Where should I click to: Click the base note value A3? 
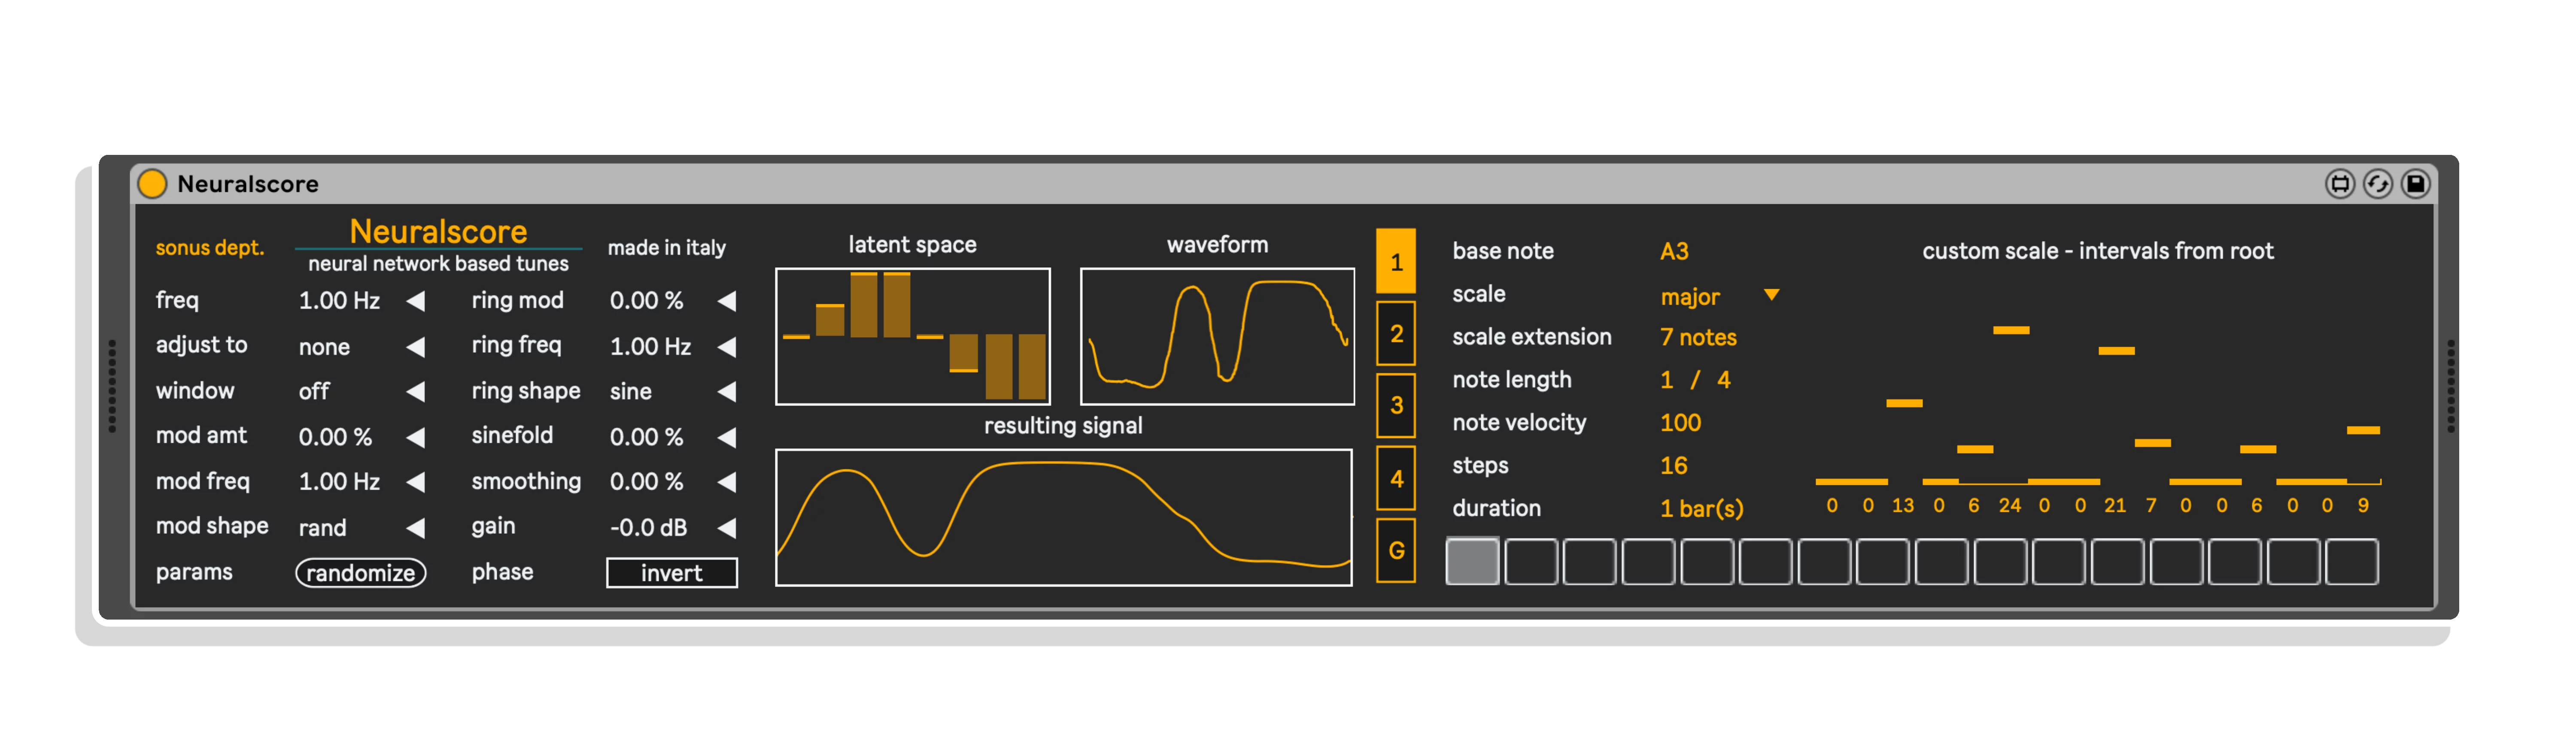tap(1674, 251)
